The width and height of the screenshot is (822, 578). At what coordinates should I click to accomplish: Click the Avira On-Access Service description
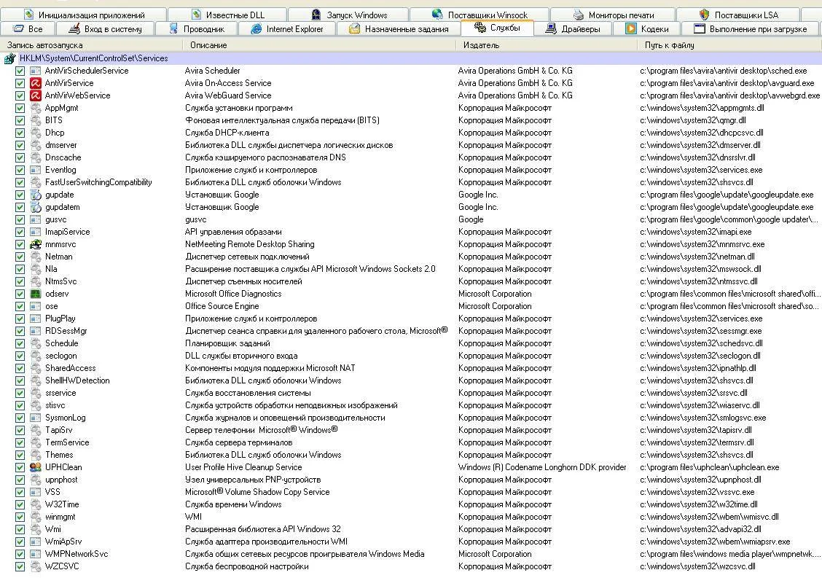pos(228,83)
